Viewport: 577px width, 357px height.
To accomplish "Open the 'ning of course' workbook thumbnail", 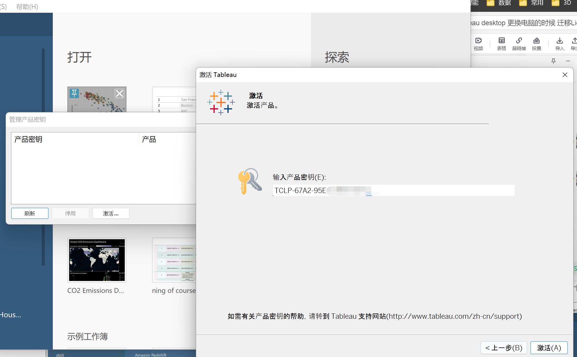I will pyautogui.click(x=174, y=260).
